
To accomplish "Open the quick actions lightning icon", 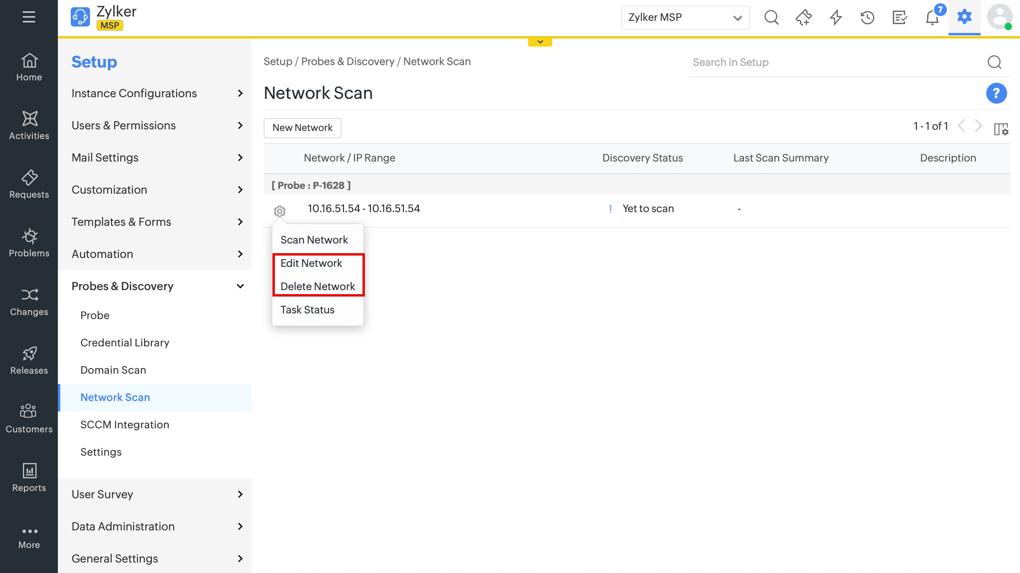I will pos(836,18).
